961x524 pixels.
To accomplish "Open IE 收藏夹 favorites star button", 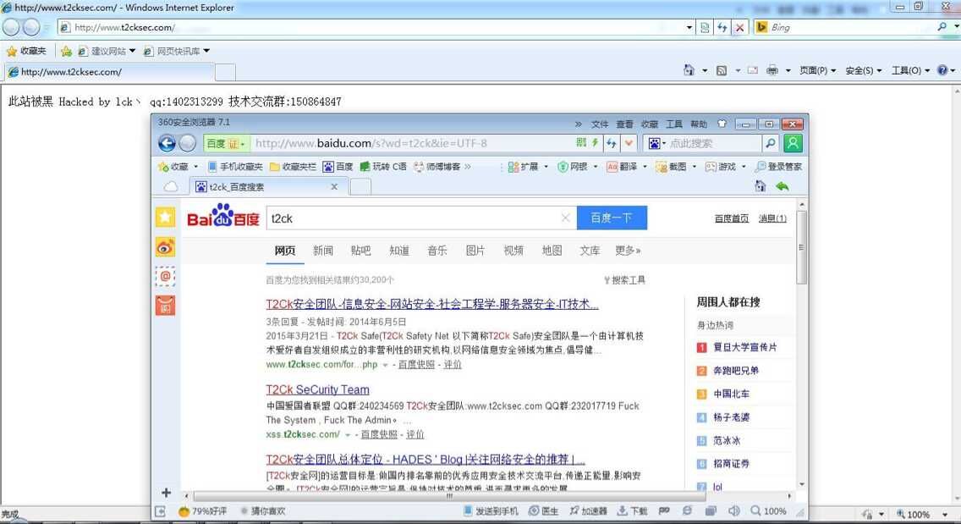I will pos(26,51).
